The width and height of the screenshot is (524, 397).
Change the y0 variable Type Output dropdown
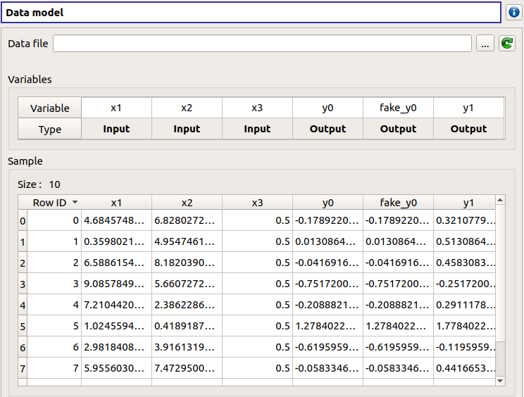[x=327, y=129]
